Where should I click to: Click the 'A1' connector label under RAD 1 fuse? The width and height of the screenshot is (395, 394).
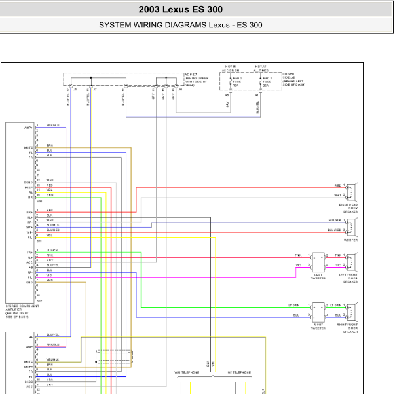point(256,95)
